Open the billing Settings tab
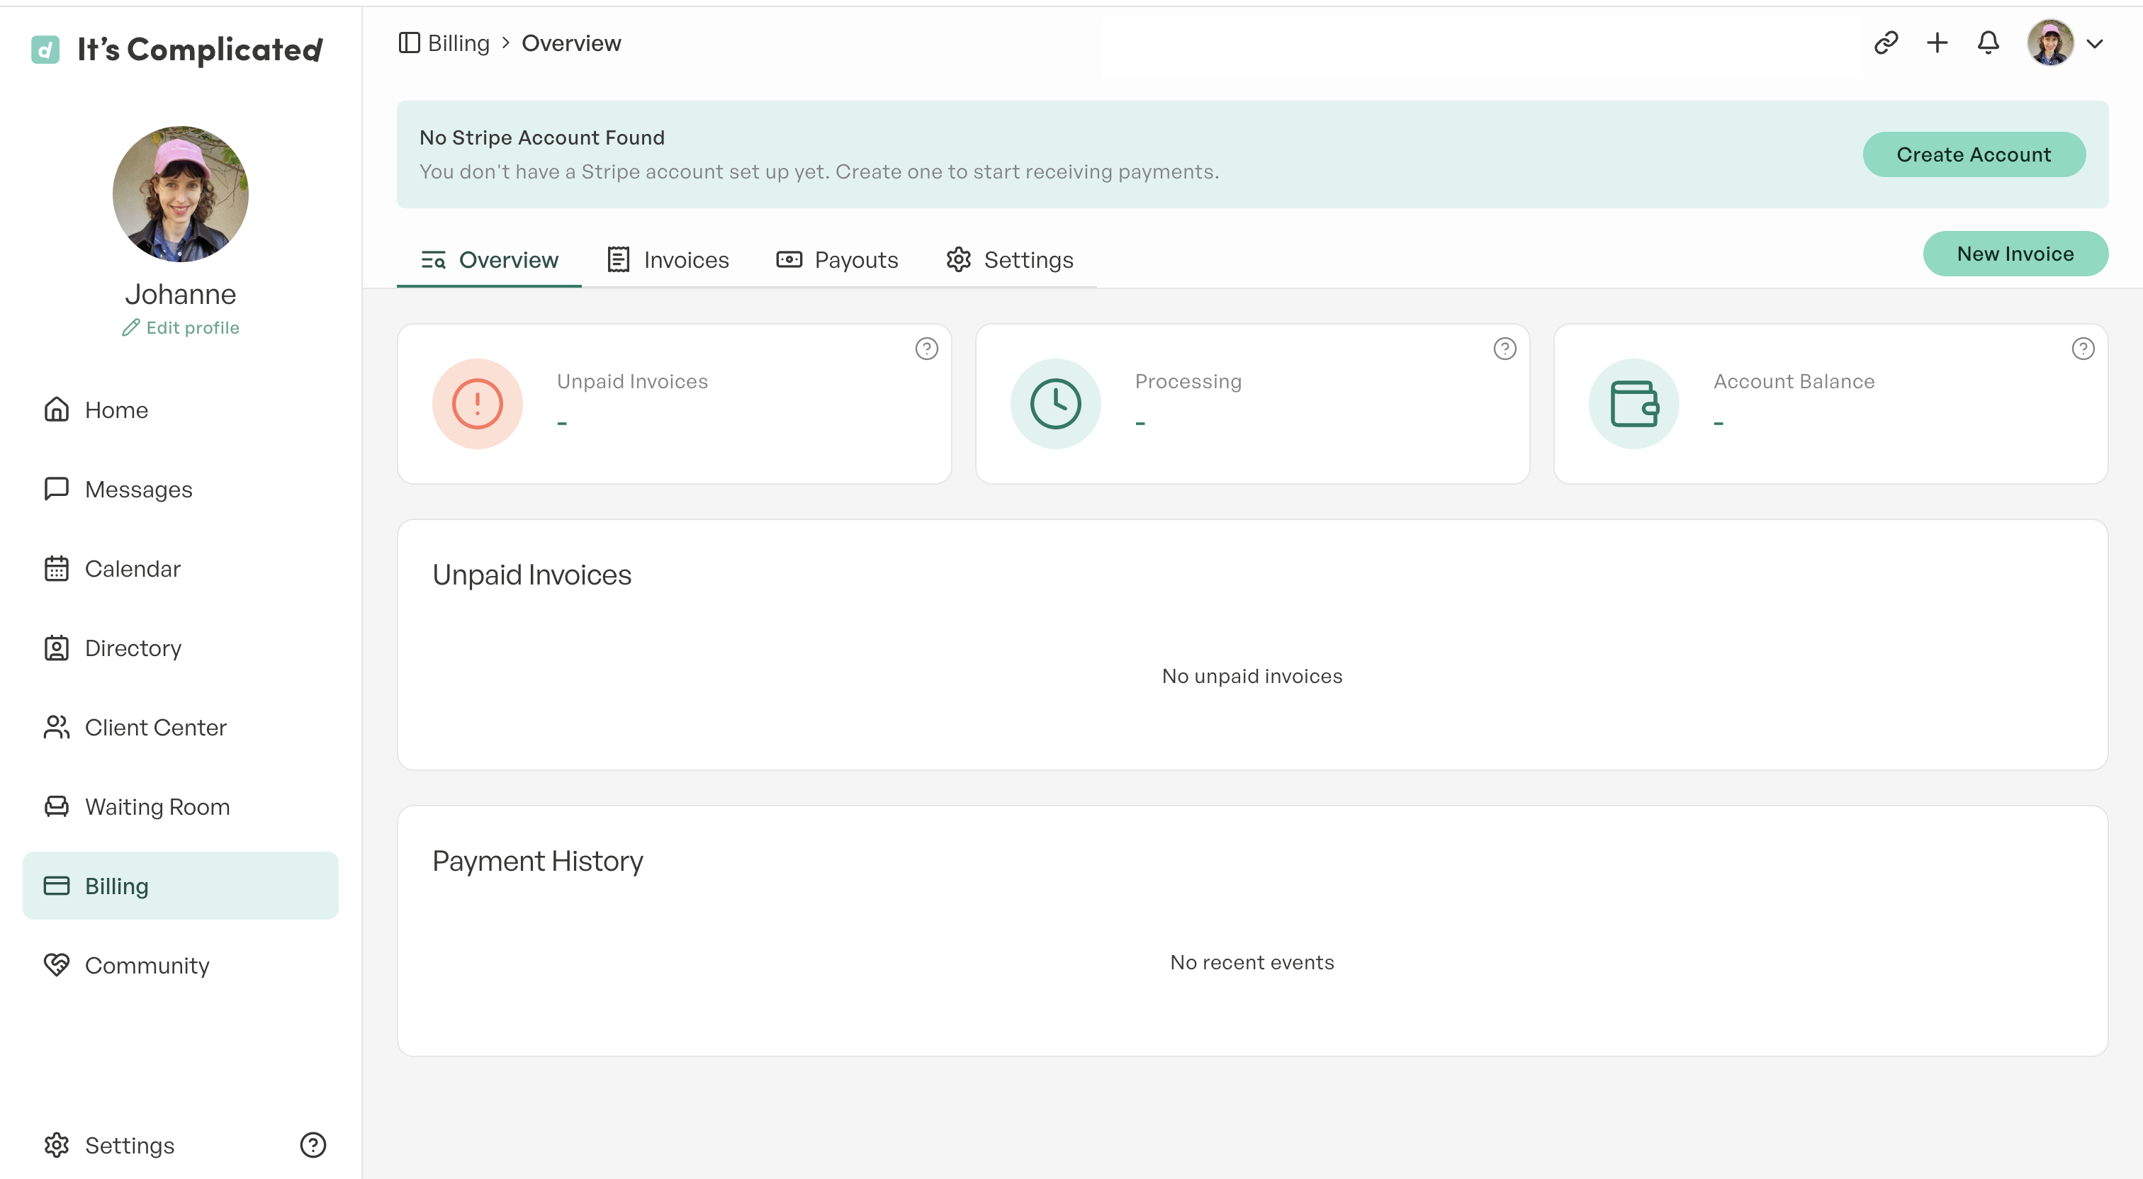 (x=1009, y=259)
